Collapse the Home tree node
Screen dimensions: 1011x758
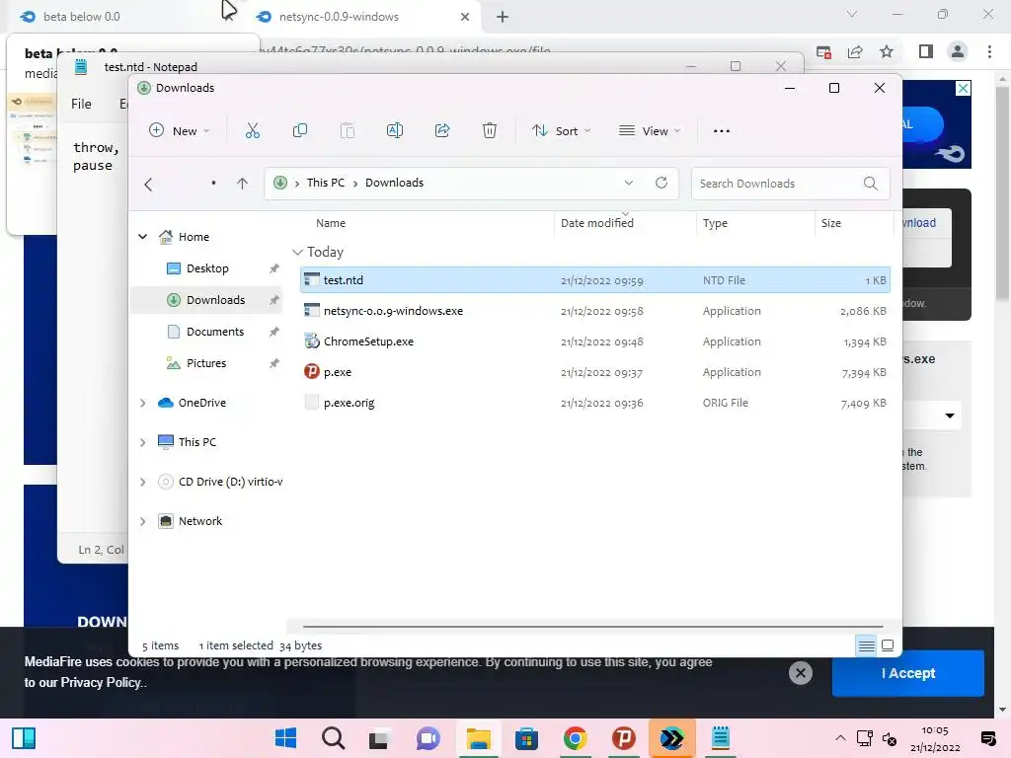tap(142, 237)
